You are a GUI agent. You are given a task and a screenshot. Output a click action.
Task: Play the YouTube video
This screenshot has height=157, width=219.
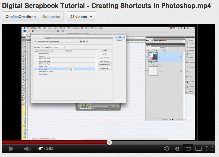tap(11, 149)
